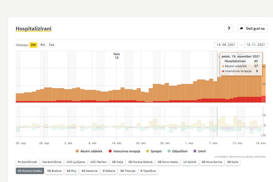Select the Po bolnišnicah view
This screenshot has height=182, width=273.
point(27,162)
